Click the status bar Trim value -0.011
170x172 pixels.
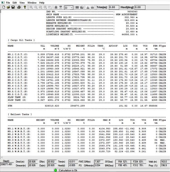73,162
